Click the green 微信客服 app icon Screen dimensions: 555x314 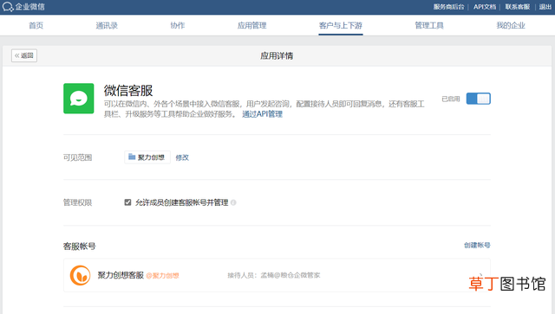point(79,99)
